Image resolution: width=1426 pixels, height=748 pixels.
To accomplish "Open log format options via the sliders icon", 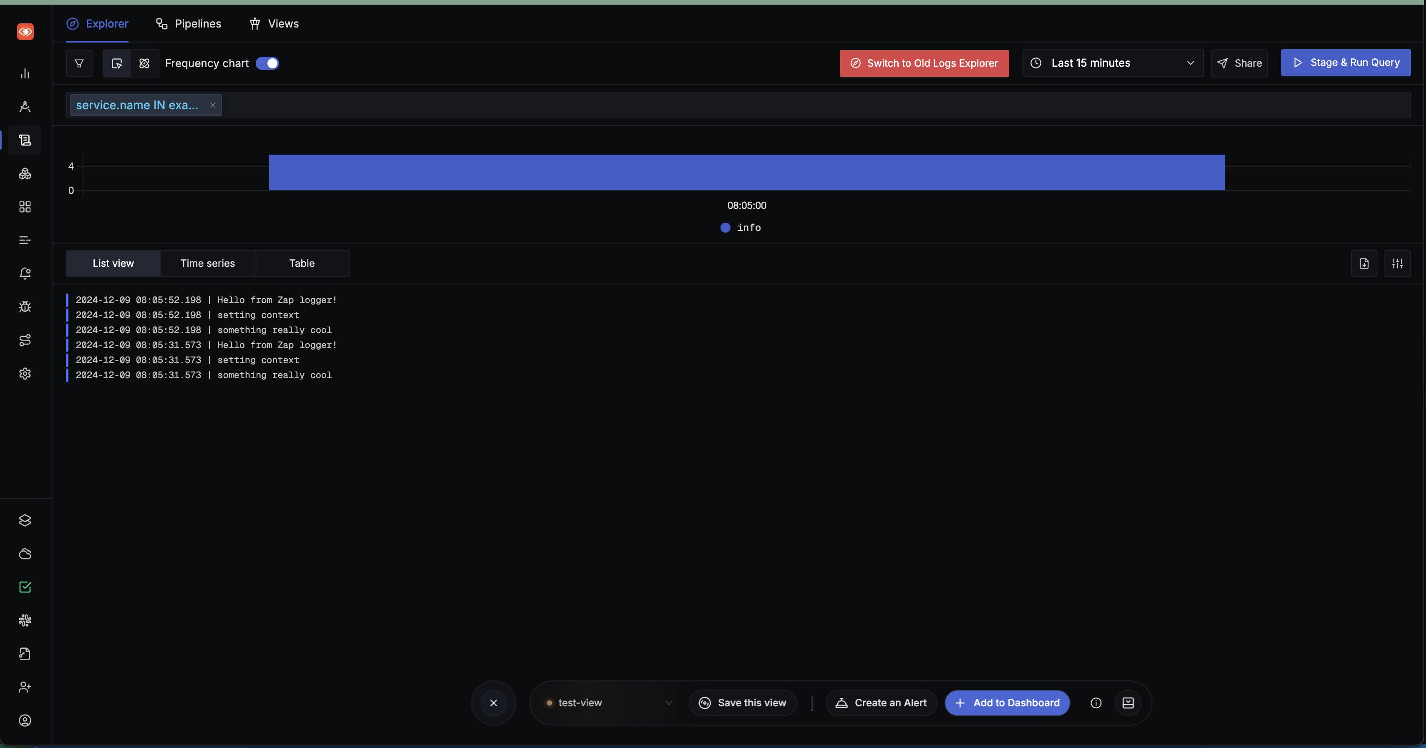I will pos(1397,264).
